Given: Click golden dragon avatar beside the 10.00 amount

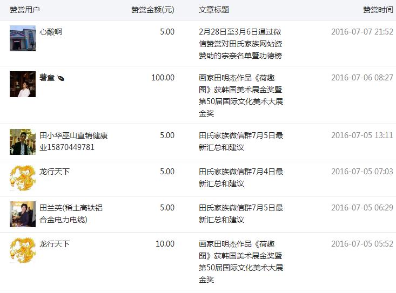Looking at the screenshot, I should 23,250.
